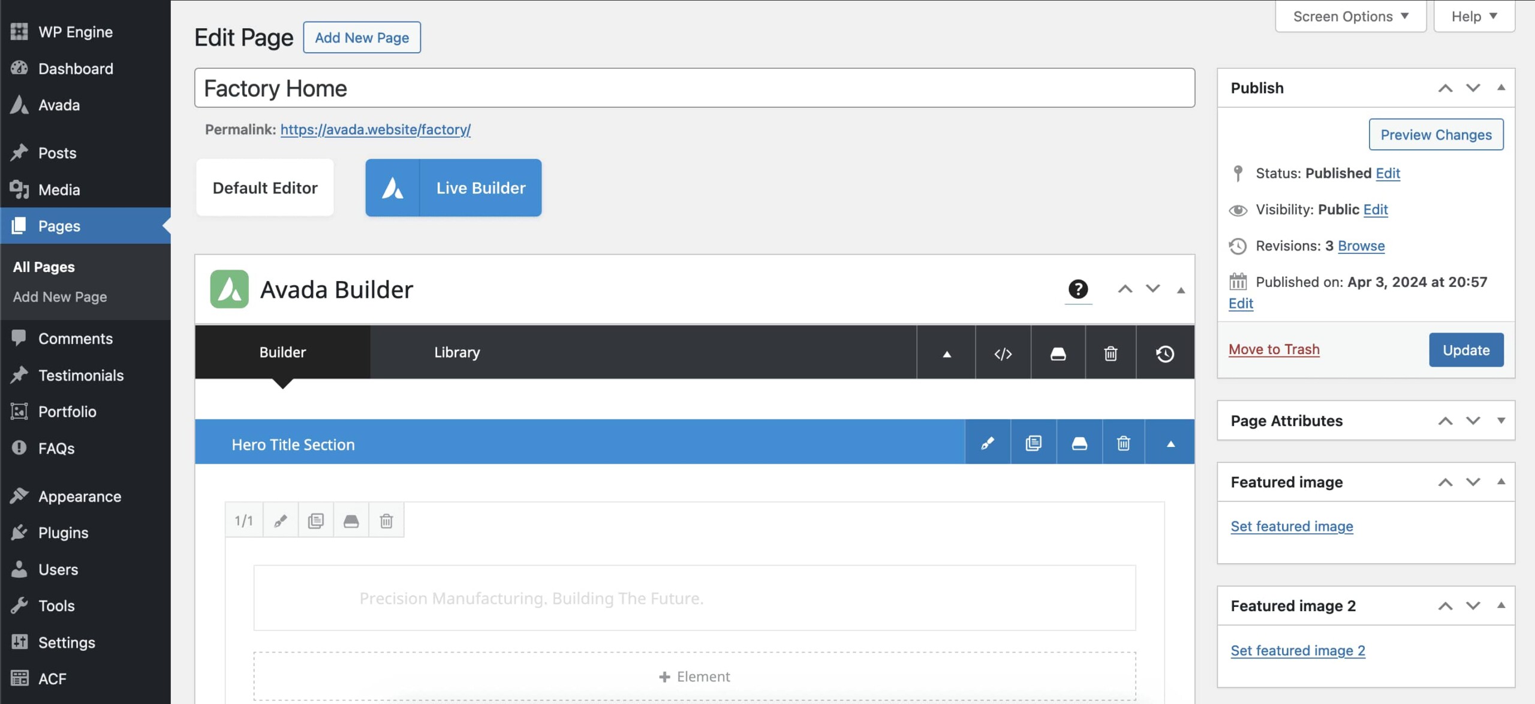
Task: Expand Page Attributes panel triangle
Action: [1501, 421]
